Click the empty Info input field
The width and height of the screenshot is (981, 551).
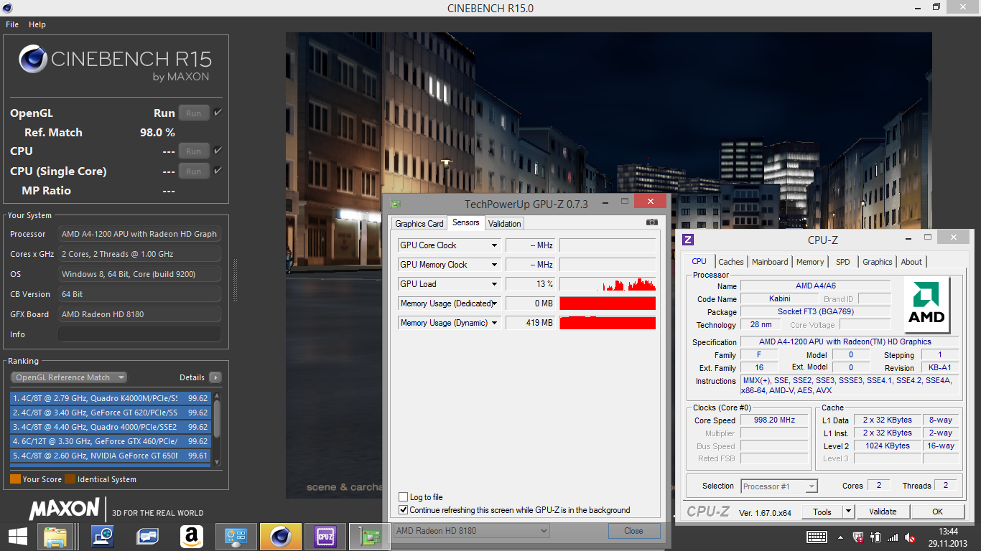pos(139,334)
